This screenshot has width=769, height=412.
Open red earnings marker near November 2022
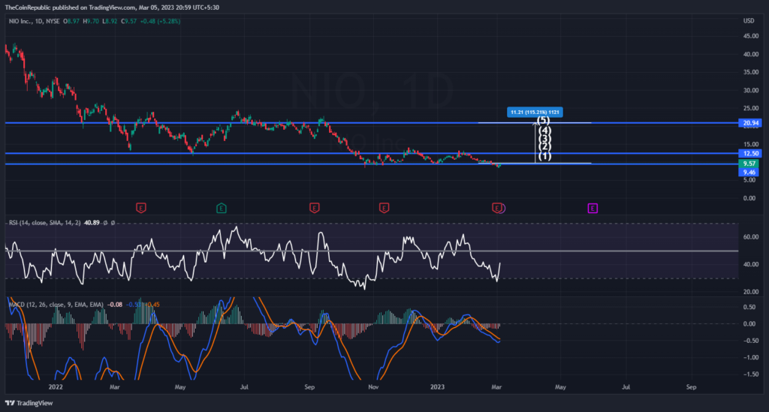coord(384,206)
